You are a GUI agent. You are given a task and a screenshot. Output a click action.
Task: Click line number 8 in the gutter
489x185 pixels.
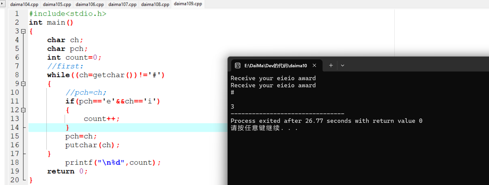click(x=17, y=75)
